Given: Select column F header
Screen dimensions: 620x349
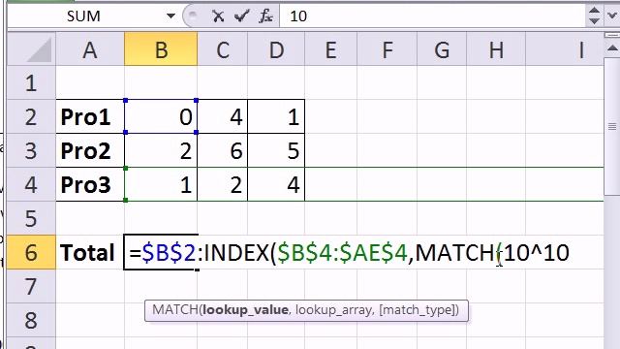Looking at the screenshot, I should pos(387,49).
